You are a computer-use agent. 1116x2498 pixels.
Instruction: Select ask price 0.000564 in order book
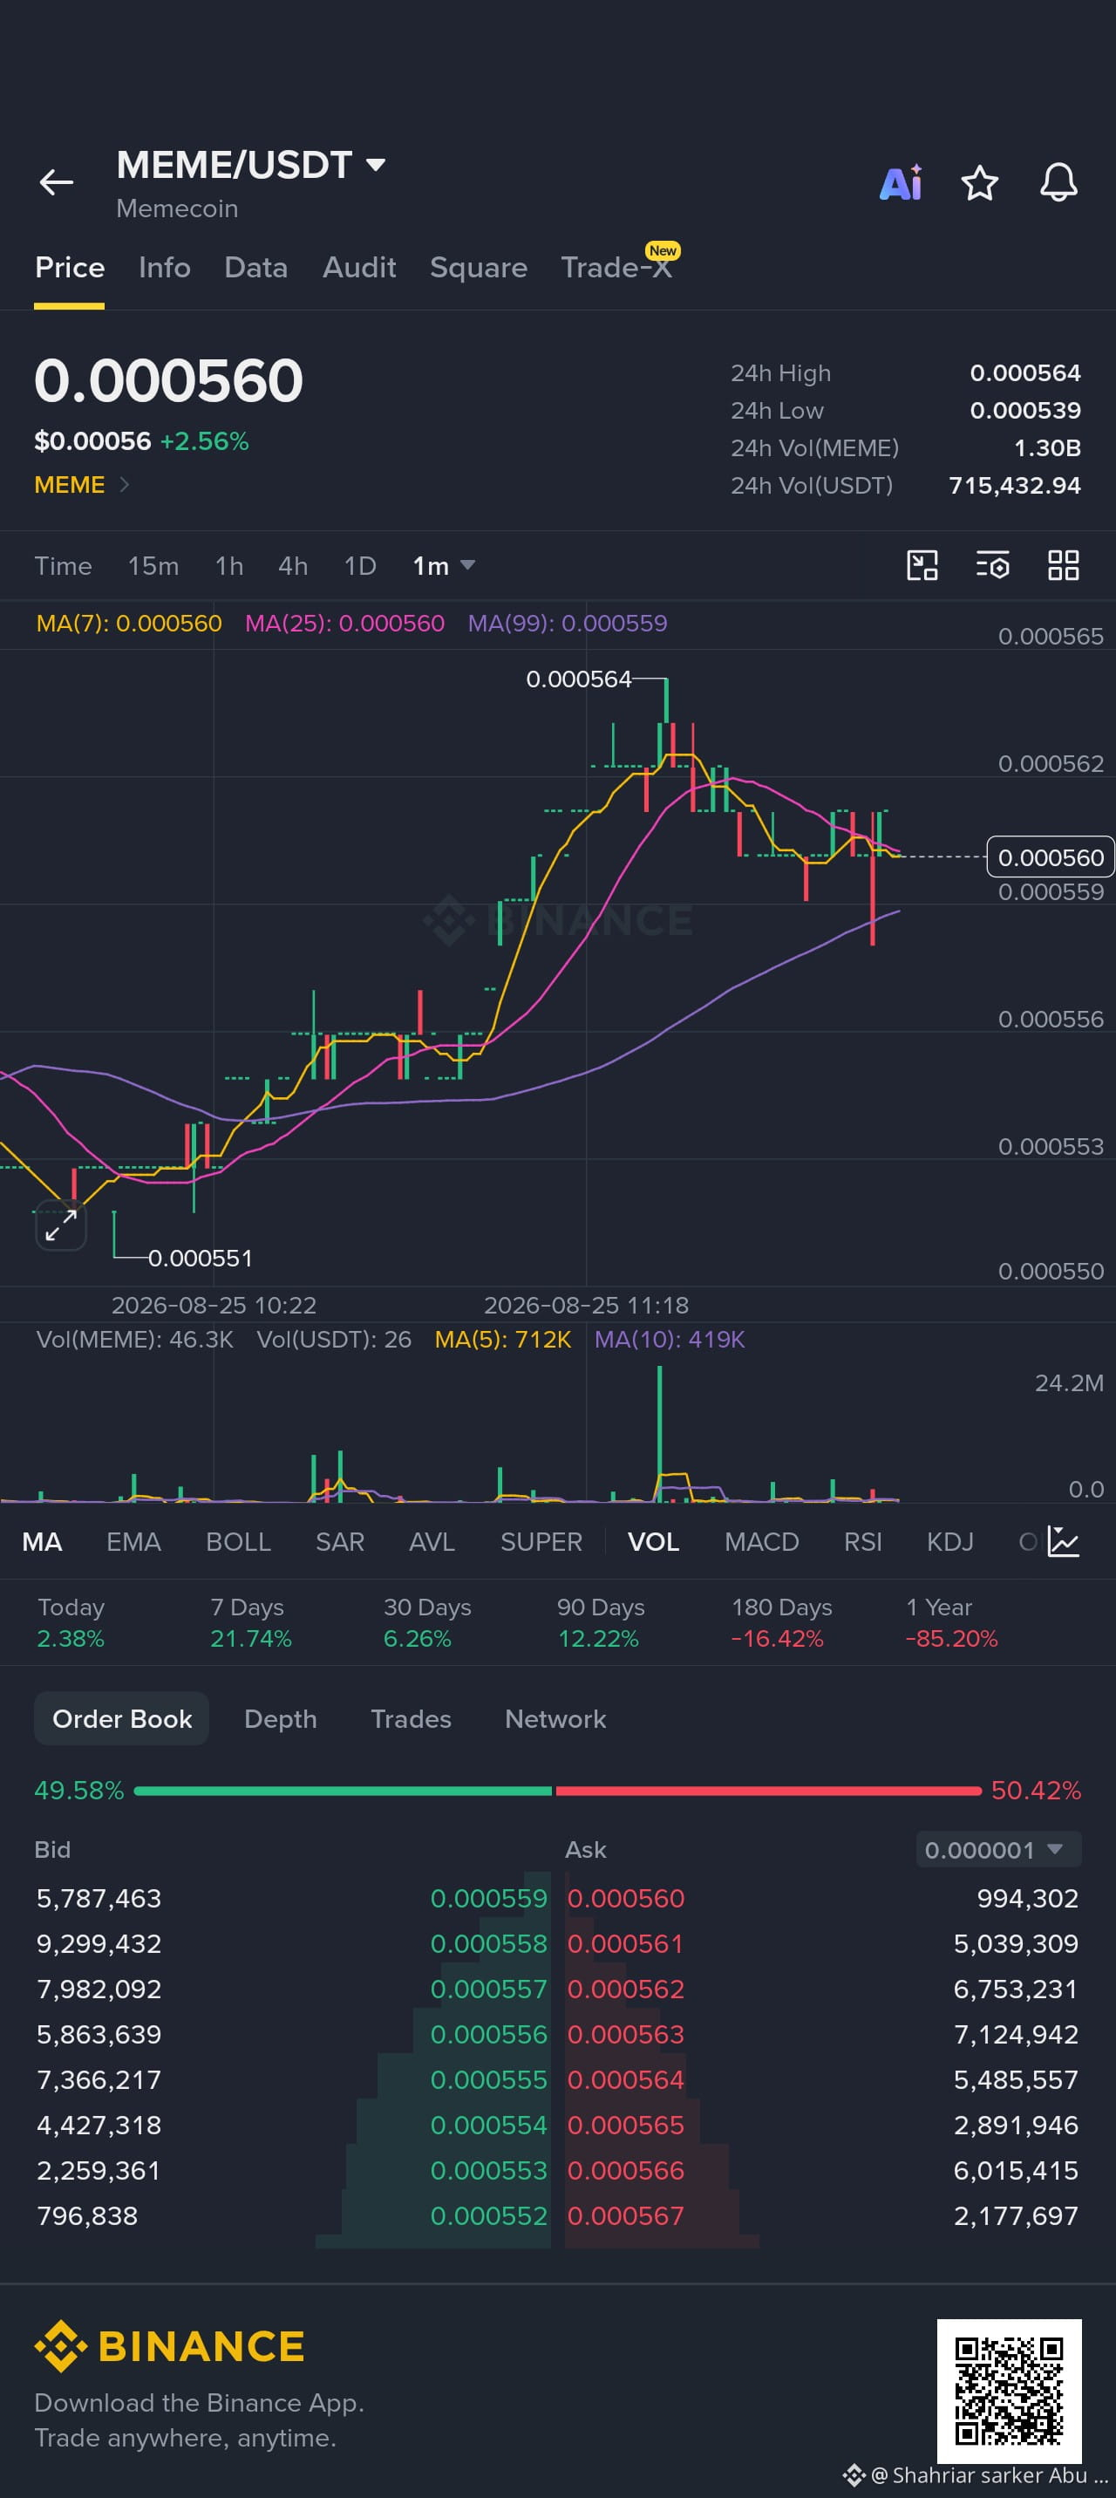(625, 2079)
